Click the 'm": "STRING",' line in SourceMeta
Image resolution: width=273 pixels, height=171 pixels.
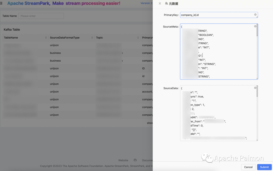coord(207,64)
